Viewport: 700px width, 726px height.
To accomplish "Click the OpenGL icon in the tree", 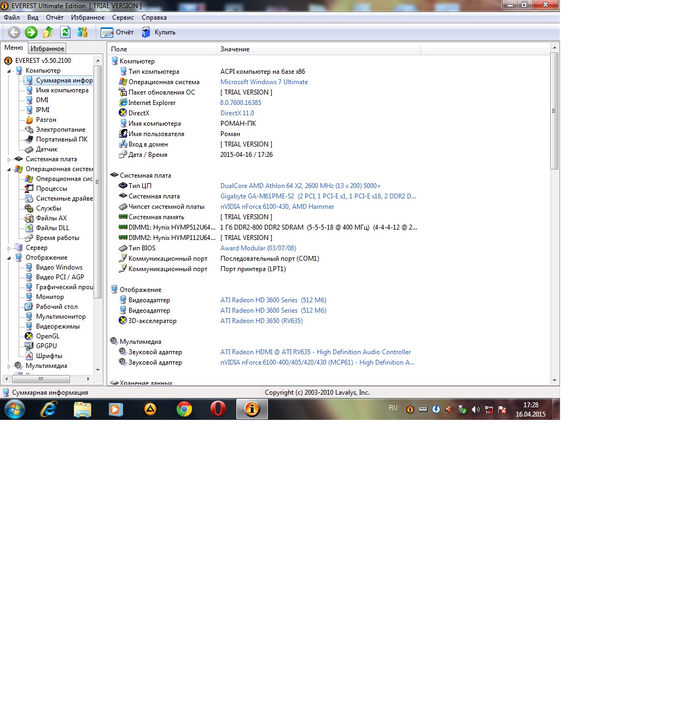I will (30, 336).
